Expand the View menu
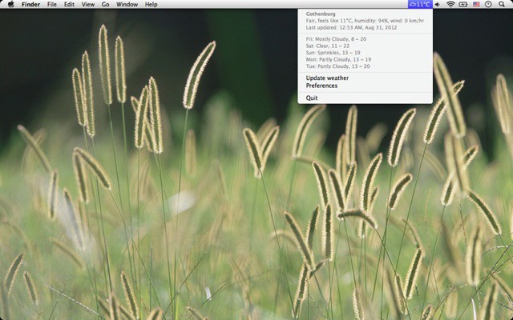Screen dimensions: 513x320 (88, 4)
